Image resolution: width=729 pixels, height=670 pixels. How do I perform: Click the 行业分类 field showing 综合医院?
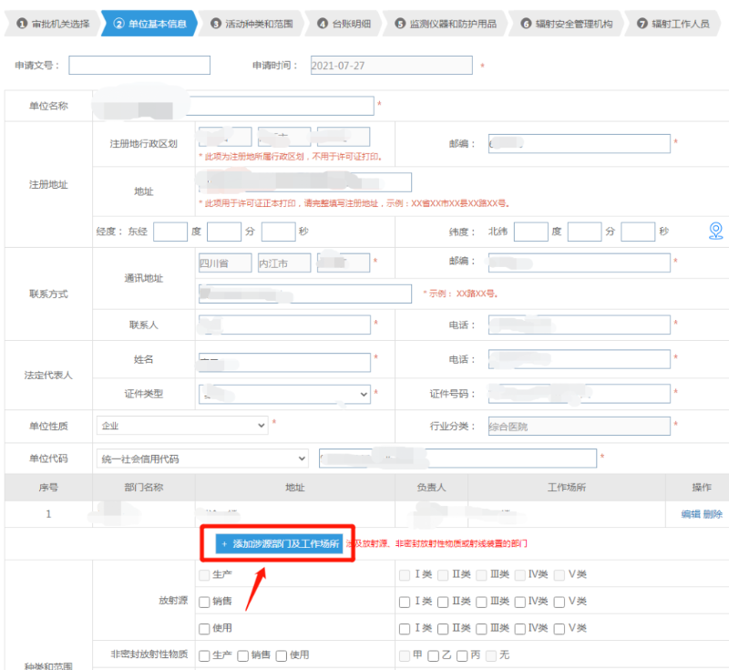577,426
